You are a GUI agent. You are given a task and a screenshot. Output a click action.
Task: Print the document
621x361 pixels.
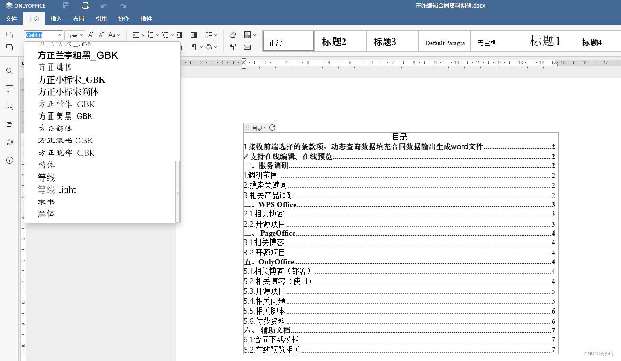pyautogui.click(x=85, y=6)
